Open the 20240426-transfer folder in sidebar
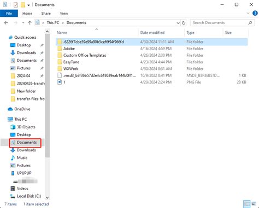Image resolution: width=259 pixels, height=208 pixels. (31, 84)
